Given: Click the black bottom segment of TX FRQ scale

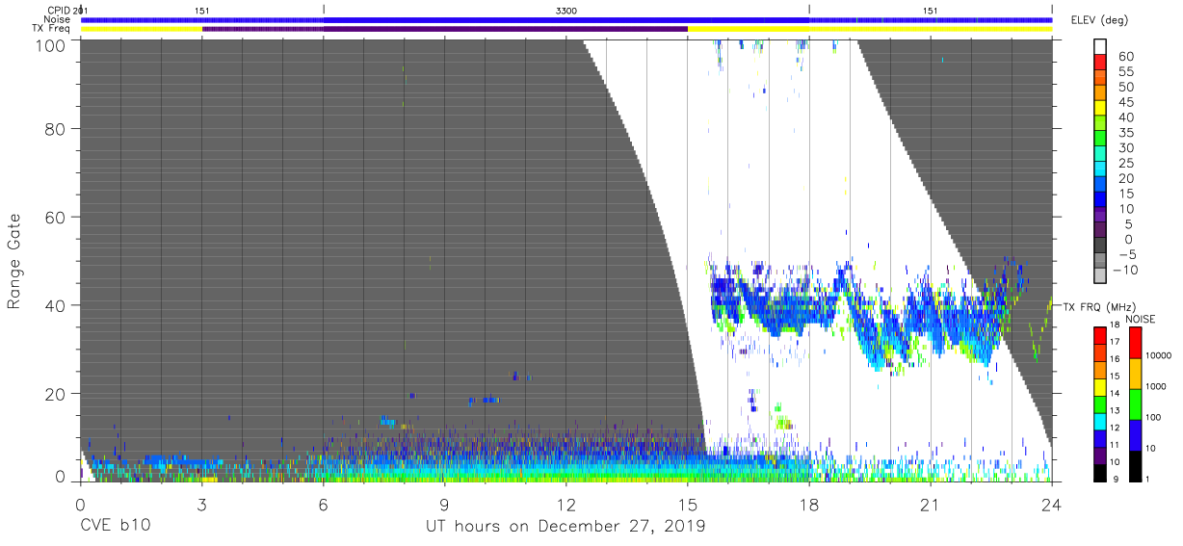Looking at the screenshot, I should (1100, 473).
